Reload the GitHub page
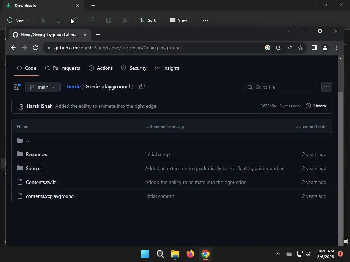Screen dimensions: 350x262 coord(35,48)
